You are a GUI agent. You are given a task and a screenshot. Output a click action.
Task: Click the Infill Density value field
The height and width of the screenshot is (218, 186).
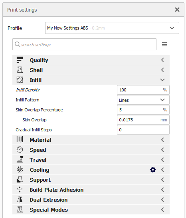(x=143, y=90)
